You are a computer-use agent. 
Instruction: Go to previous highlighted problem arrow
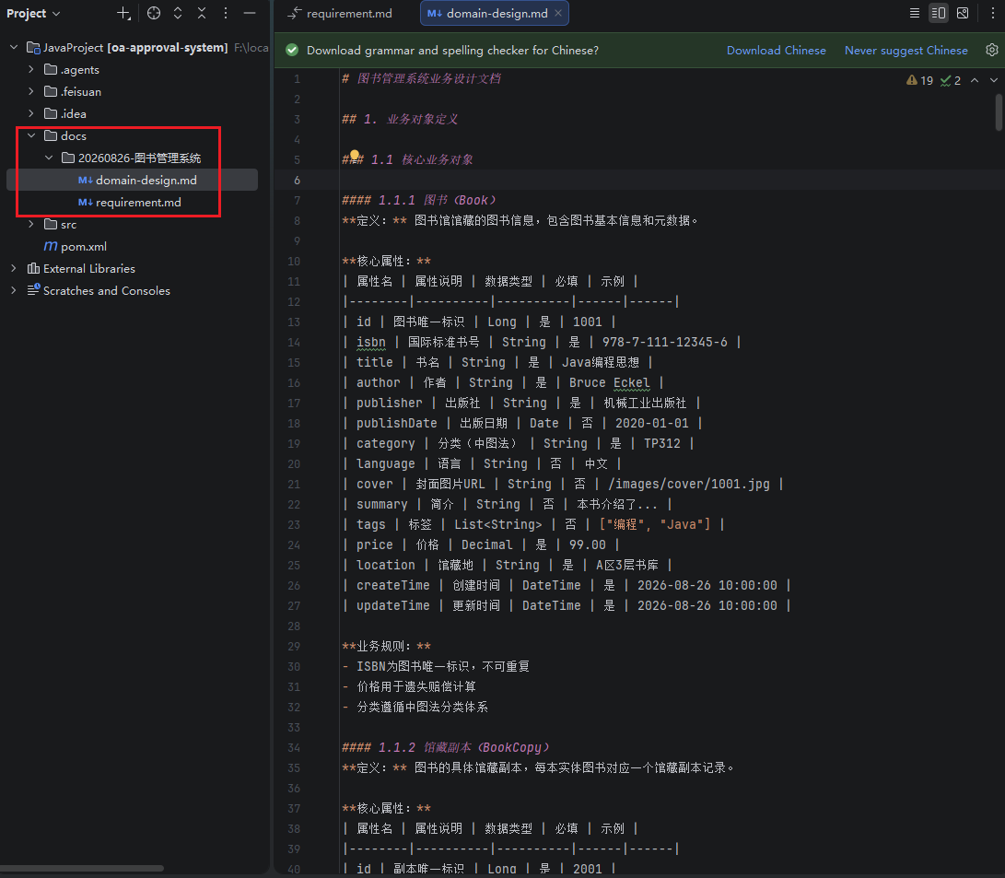pyautogui.click(x=975, y=80)
